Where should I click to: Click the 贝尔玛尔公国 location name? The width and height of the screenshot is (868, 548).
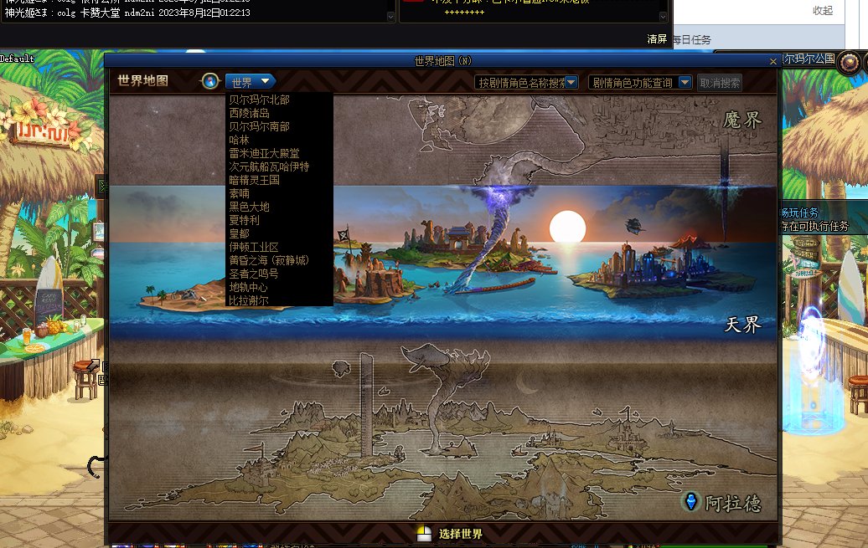[809, 59]
